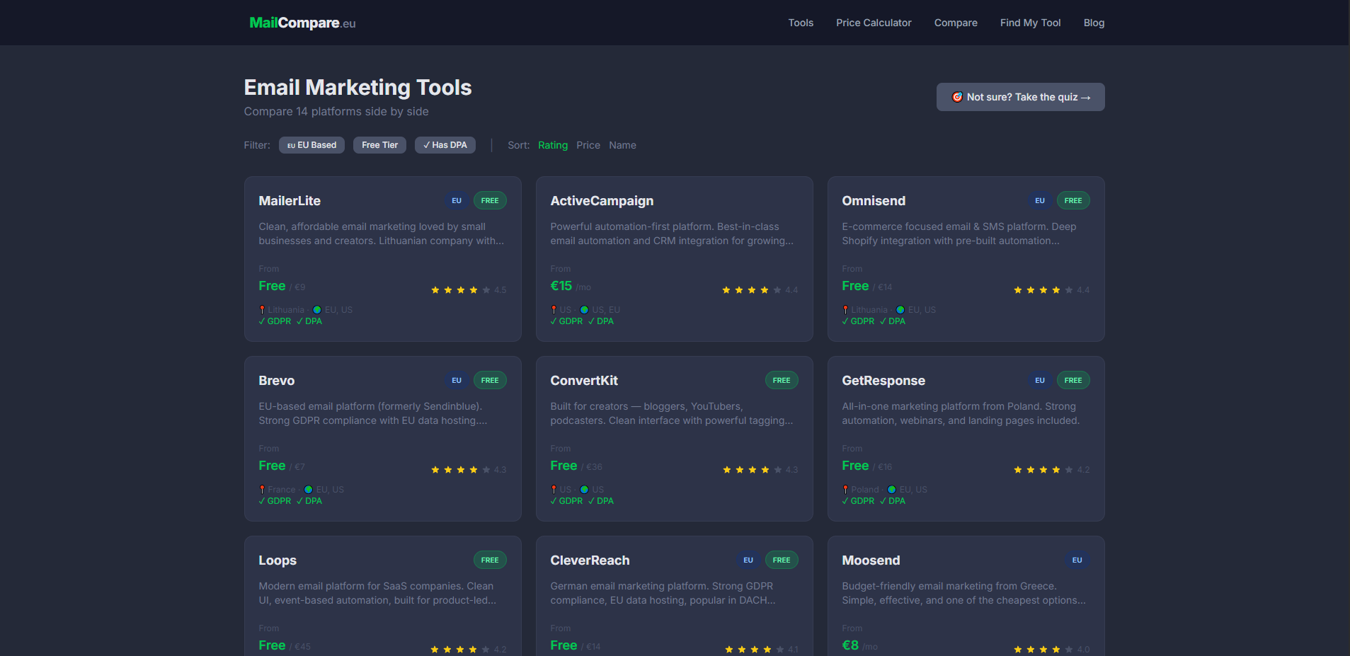Click the FREE badge on Omnisend card

[1073, 201]
